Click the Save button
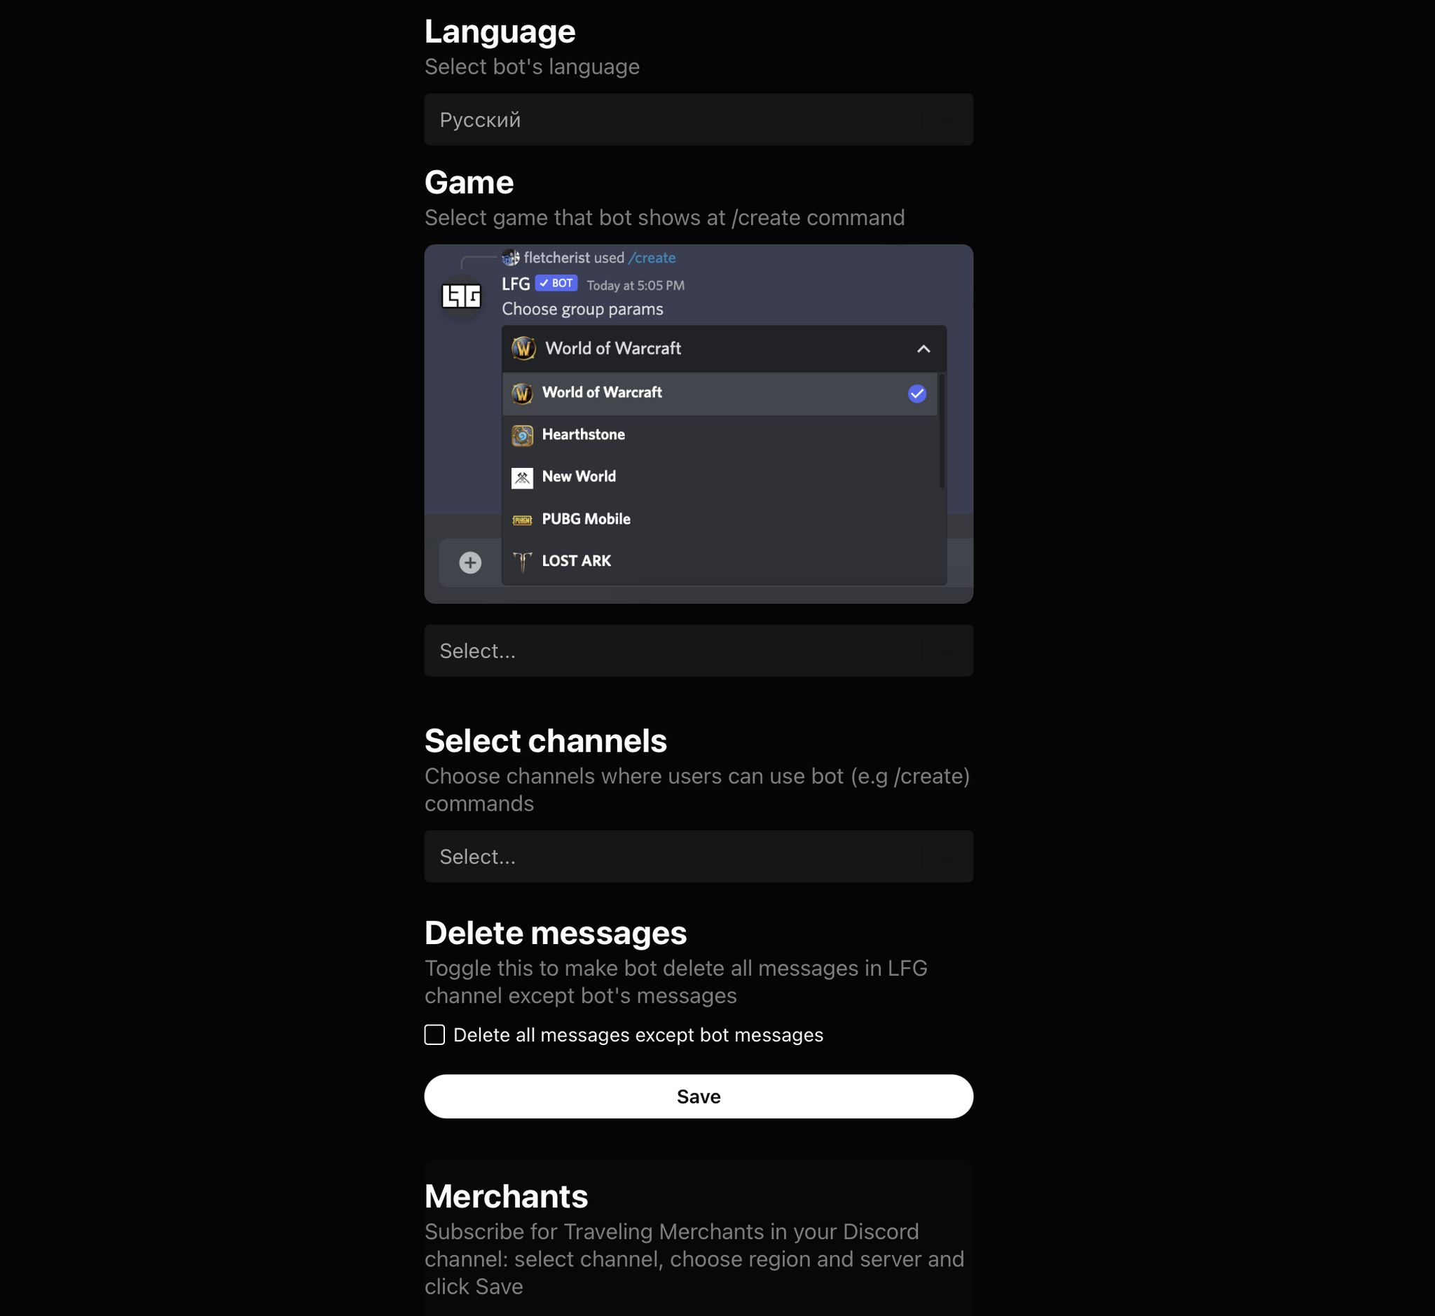The width and height of the screenshot is (1435, 1316). (x=699, y=1096)
